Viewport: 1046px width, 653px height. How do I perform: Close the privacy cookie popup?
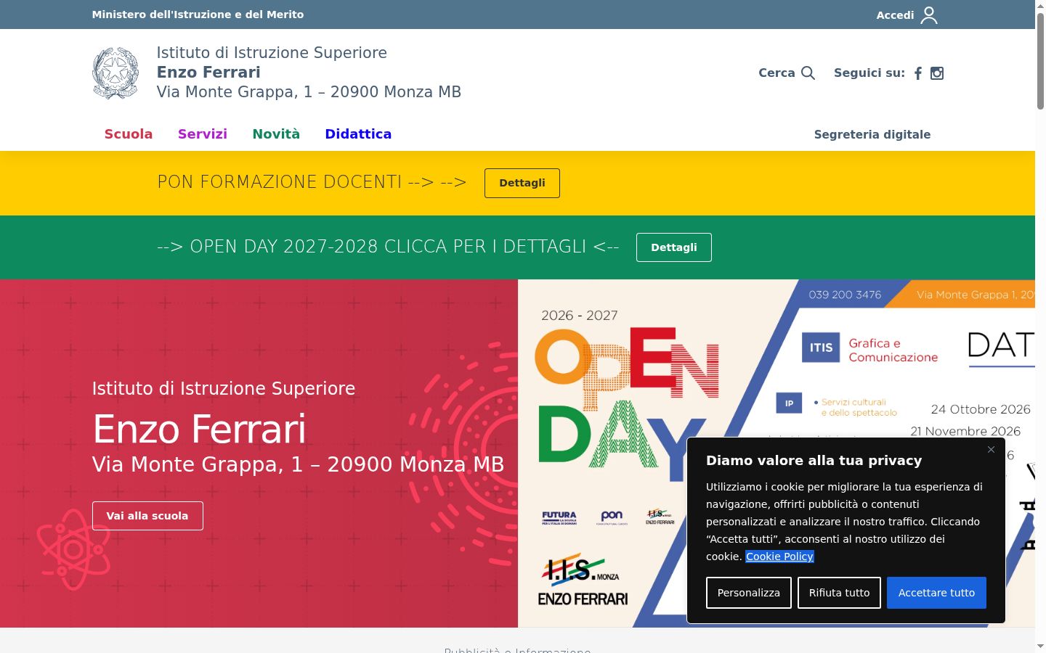pos(991,450)
